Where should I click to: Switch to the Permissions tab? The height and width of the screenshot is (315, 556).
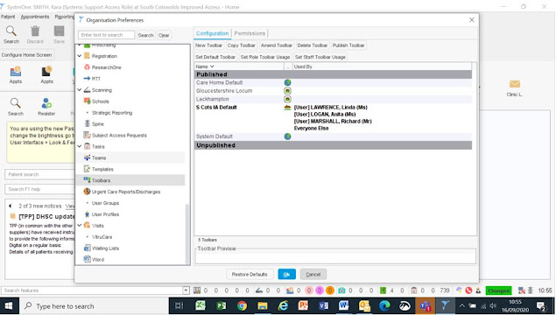250,33
